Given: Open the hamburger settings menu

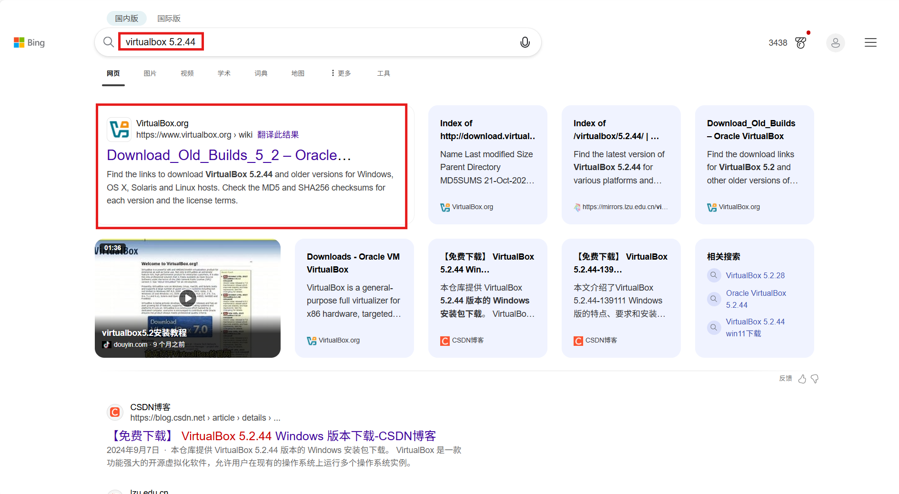Looking at the screenshot, I should click(x=870, y=42).
